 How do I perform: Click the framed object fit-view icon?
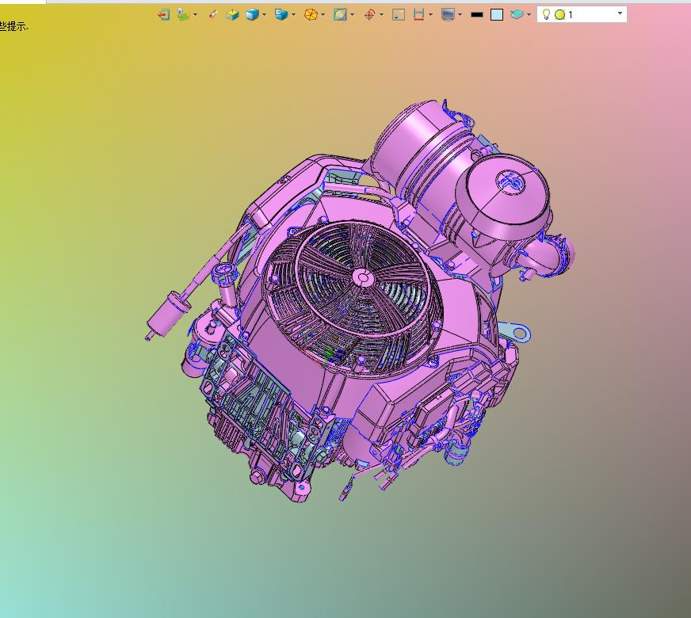340,14
